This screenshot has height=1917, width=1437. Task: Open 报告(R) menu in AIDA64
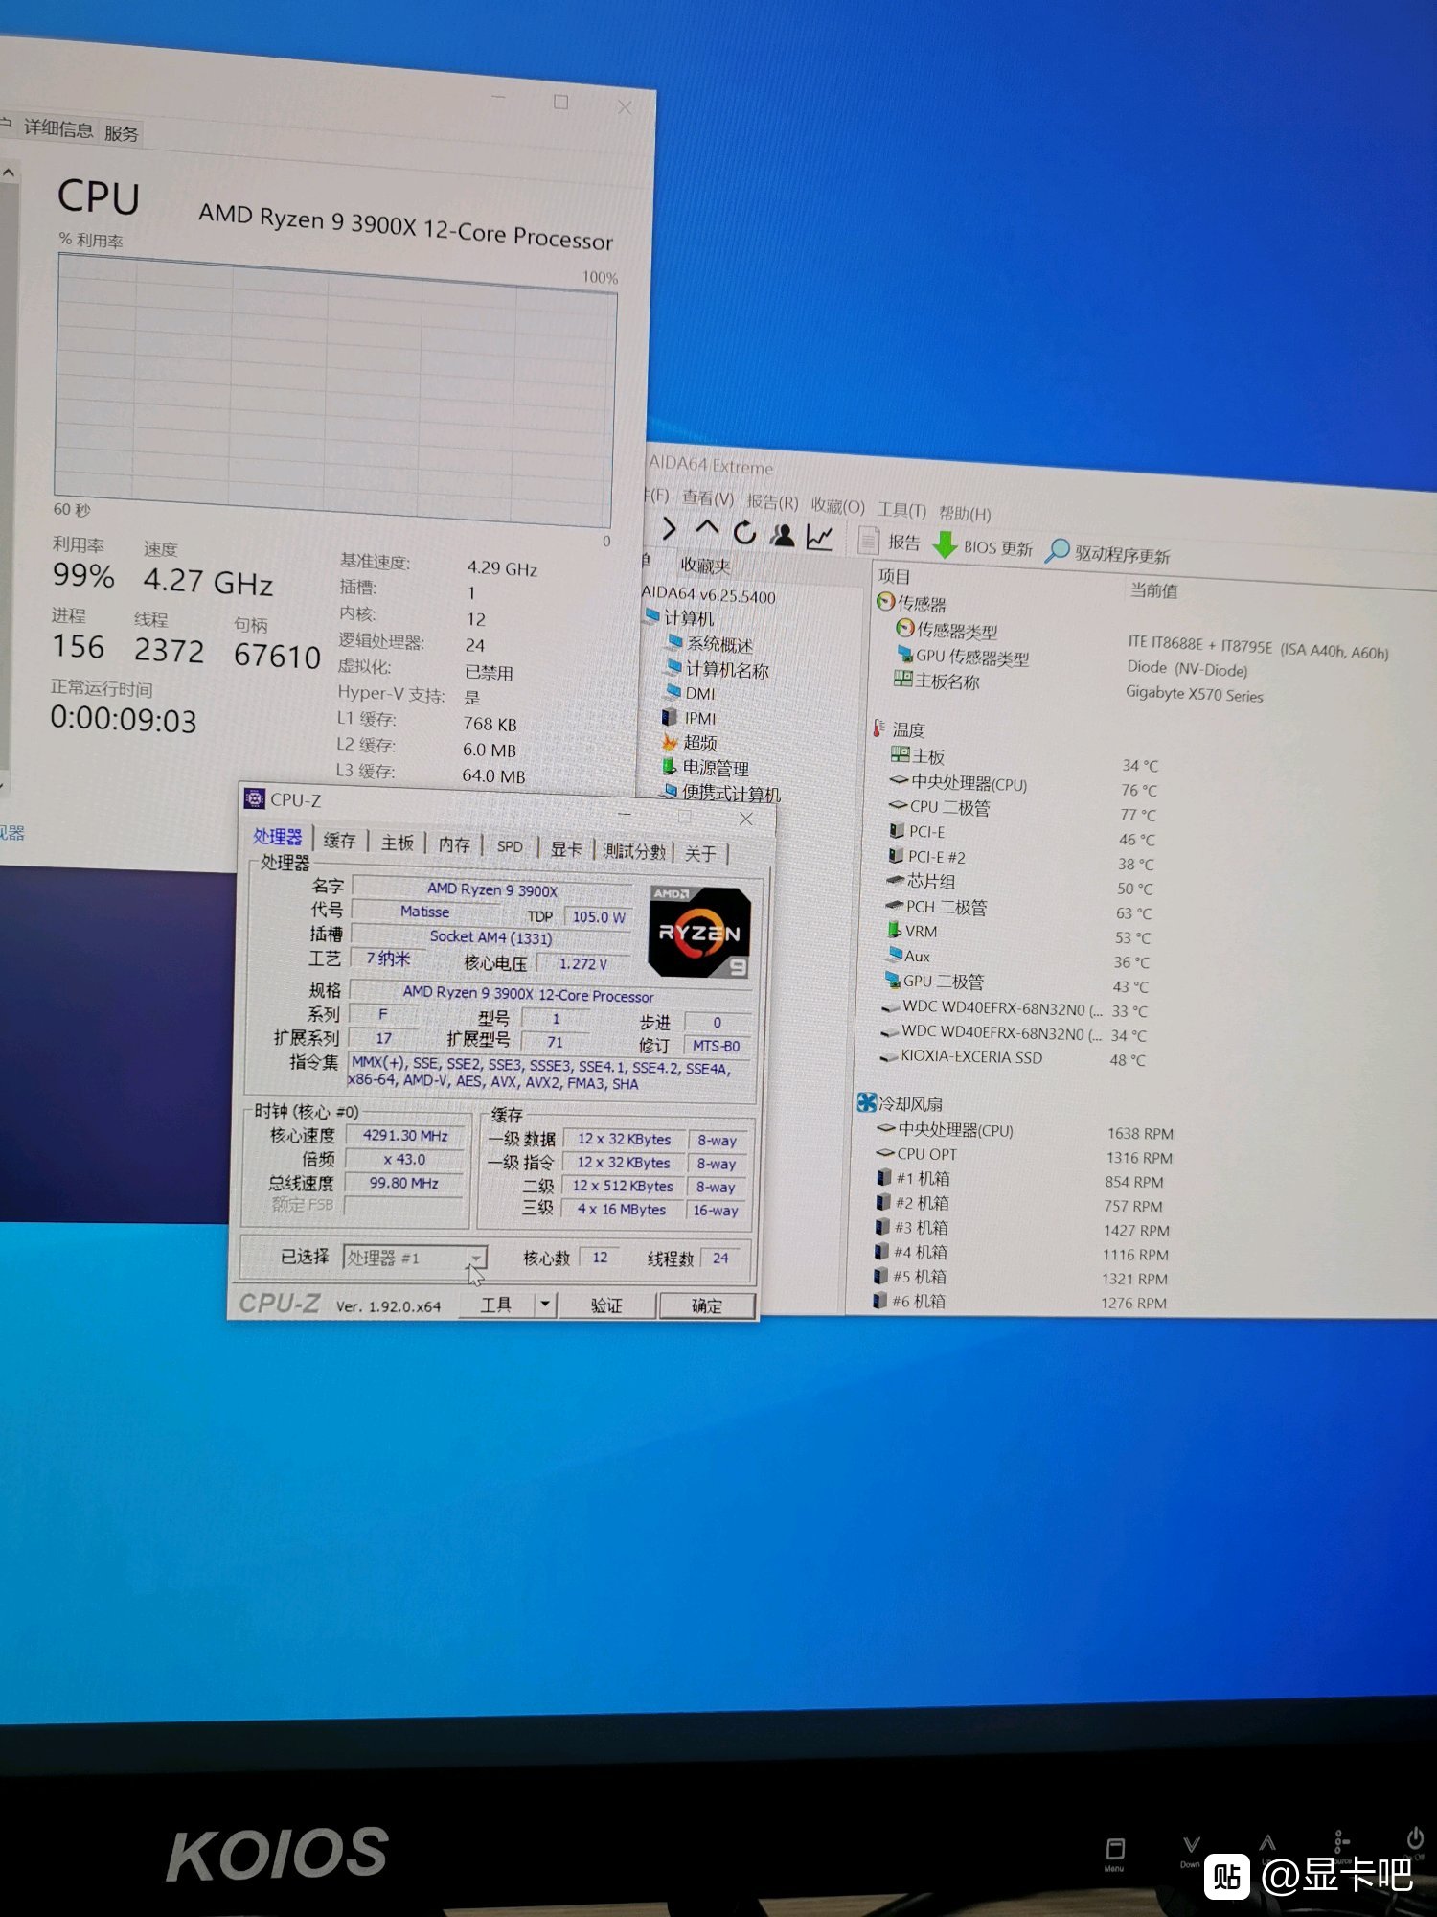click(772, 502)
